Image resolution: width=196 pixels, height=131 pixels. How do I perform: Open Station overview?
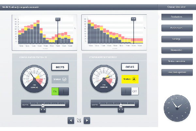pyautogui.click(x=177, y=61)
